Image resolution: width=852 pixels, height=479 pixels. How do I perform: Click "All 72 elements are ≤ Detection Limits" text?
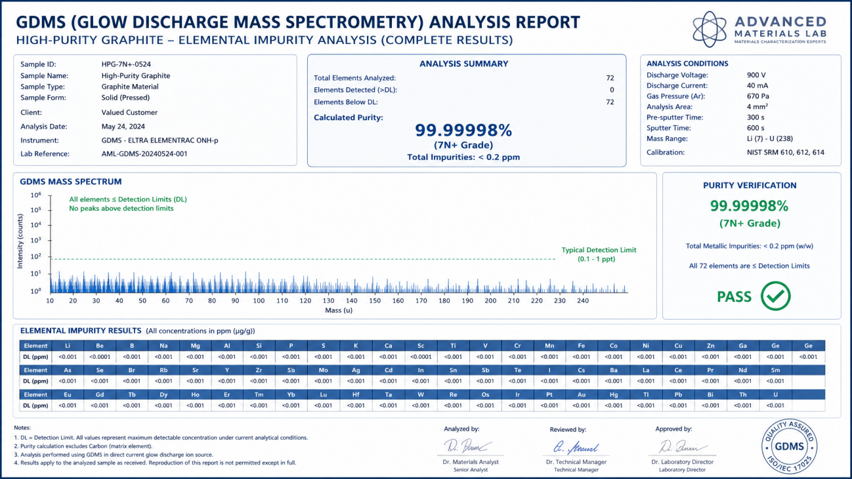click(749, 266)
